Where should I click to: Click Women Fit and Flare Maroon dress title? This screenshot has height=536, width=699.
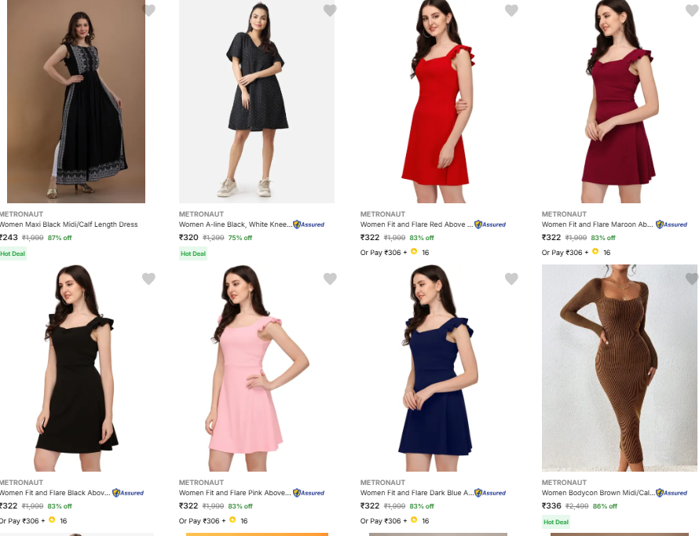tap(597, 224)
